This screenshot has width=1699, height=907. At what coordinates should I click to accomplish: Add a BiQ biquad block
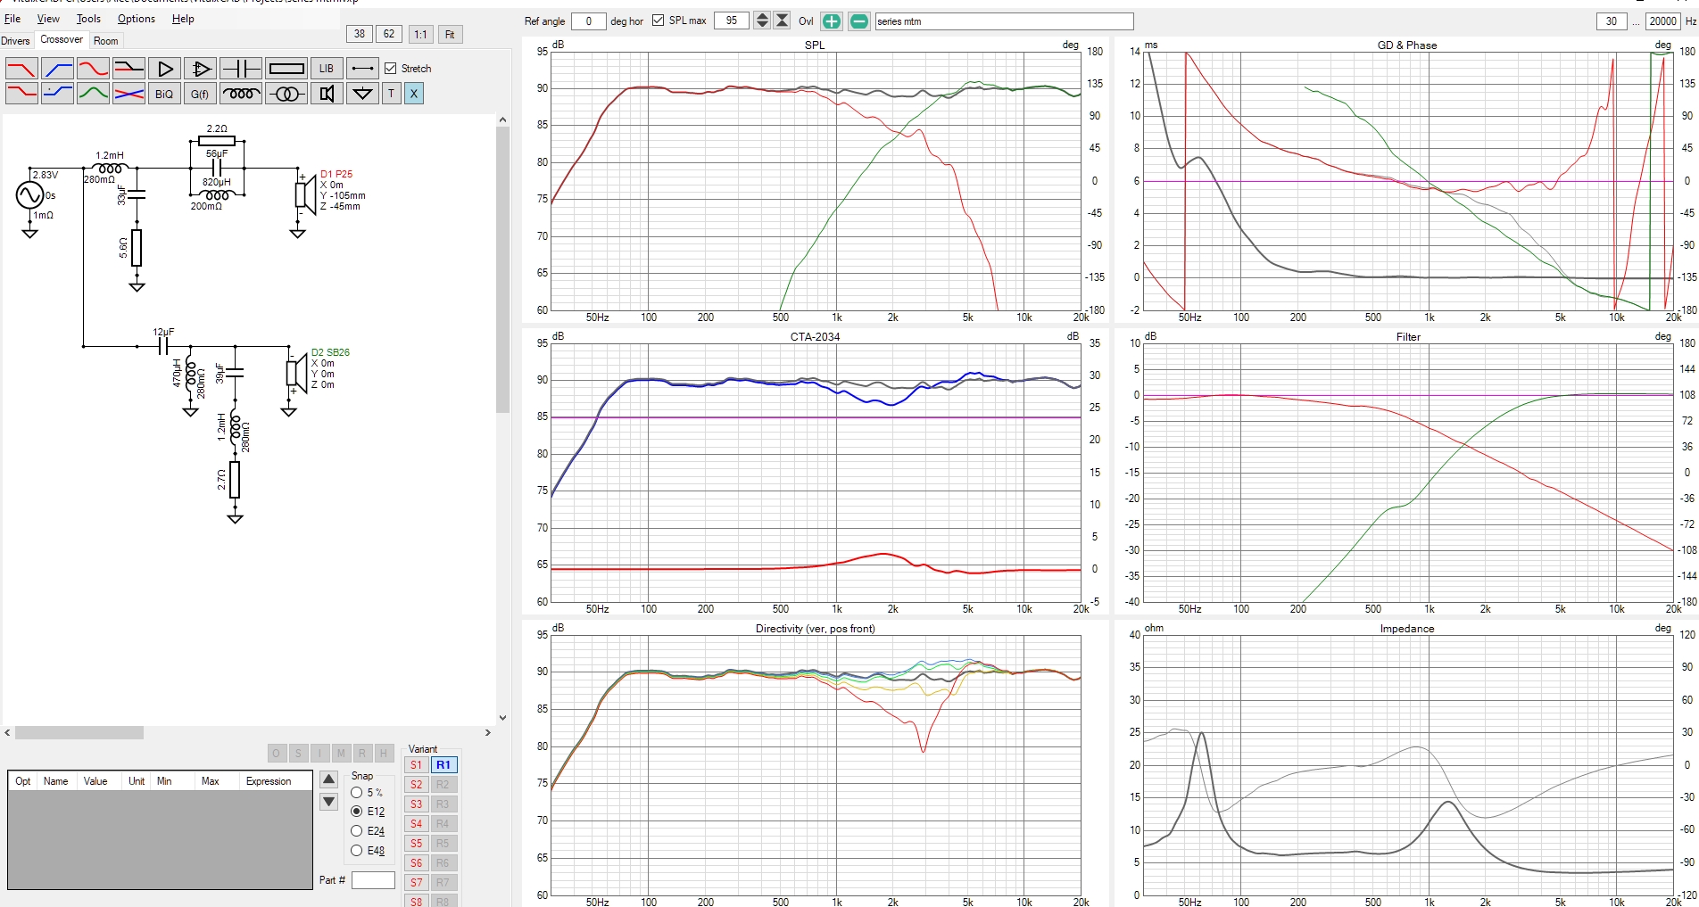pyautogui.click(x=164, y=93)
